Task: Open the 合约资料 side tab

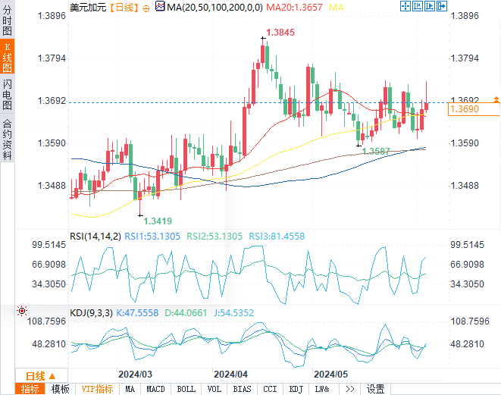Action: tap(8, 139)
